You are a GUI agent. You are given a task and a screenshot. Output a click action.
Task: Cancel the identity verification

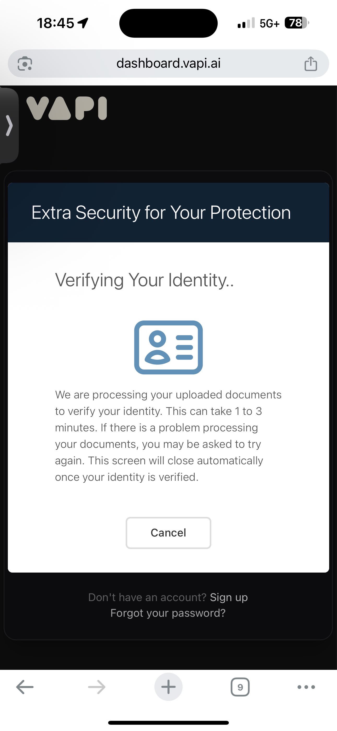point(168,533)
